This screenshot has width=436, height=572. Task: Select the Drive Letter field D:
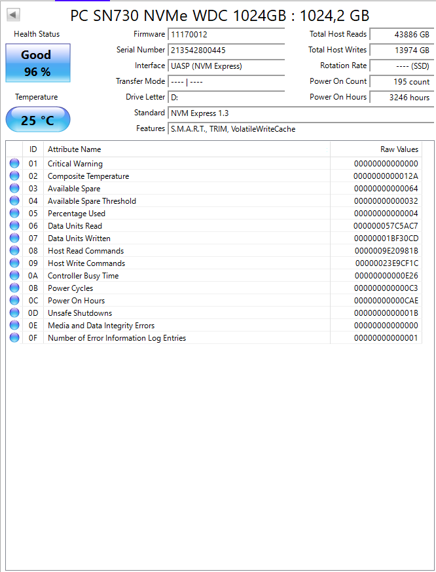tap(227, 98)
